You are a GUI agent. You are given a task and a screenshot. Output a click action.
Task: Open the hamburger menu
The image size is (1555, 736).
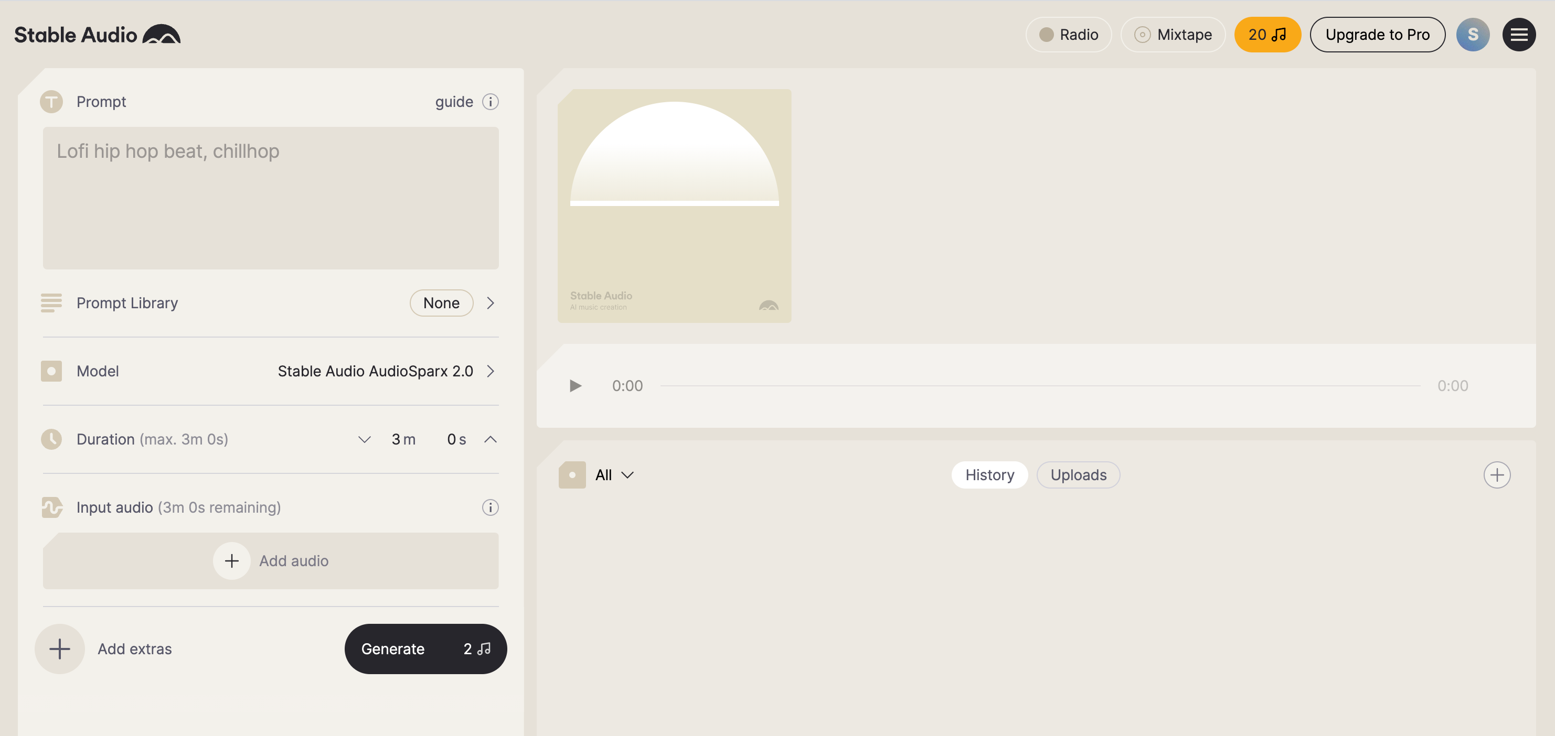click(1519, 35)
